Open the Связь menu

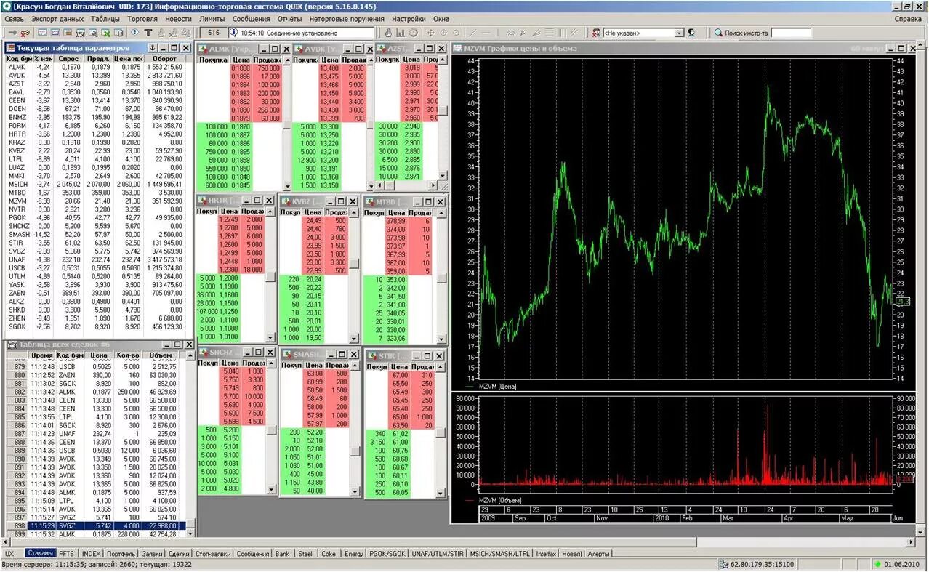pos(14,19)
